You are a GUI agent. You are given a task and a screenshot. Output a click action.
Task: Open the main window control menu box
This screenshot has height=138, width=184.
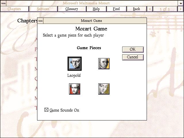click(3, 3)
